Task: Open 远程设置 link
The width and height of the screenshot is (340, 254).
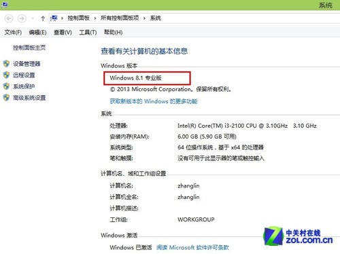Action: (x=24, y=75)
